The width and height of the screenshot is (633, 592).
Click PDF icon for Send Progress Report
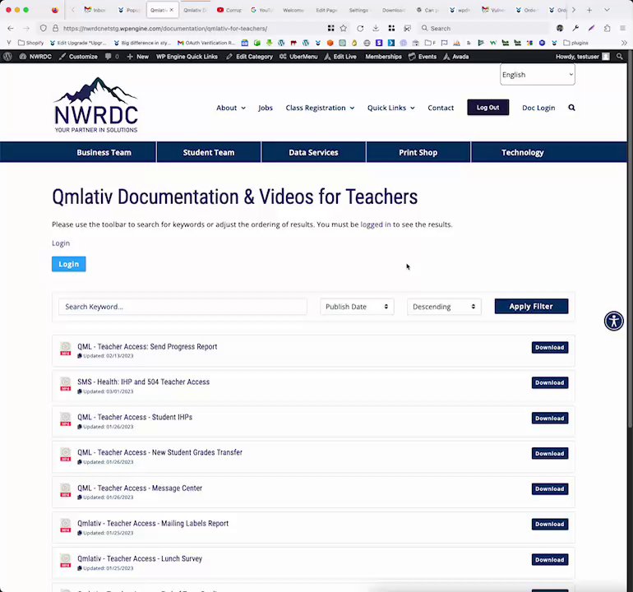66,349
